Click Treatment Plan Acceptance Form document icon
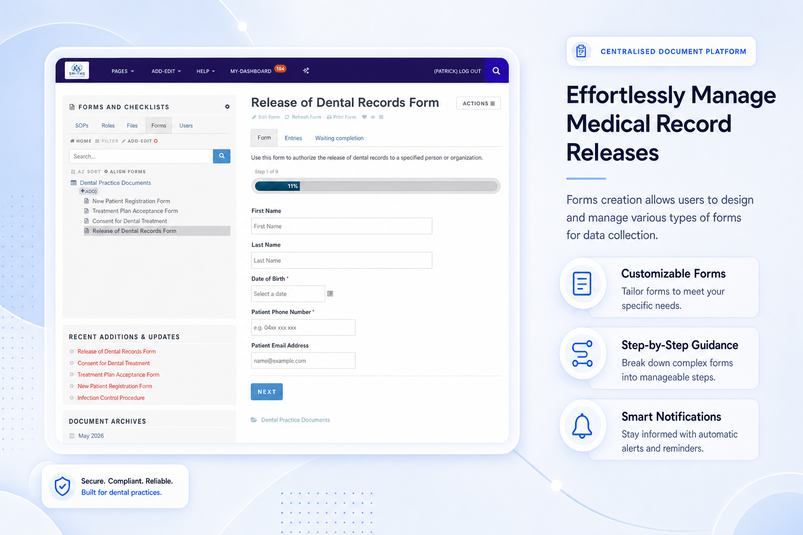 tap(86, 211)
